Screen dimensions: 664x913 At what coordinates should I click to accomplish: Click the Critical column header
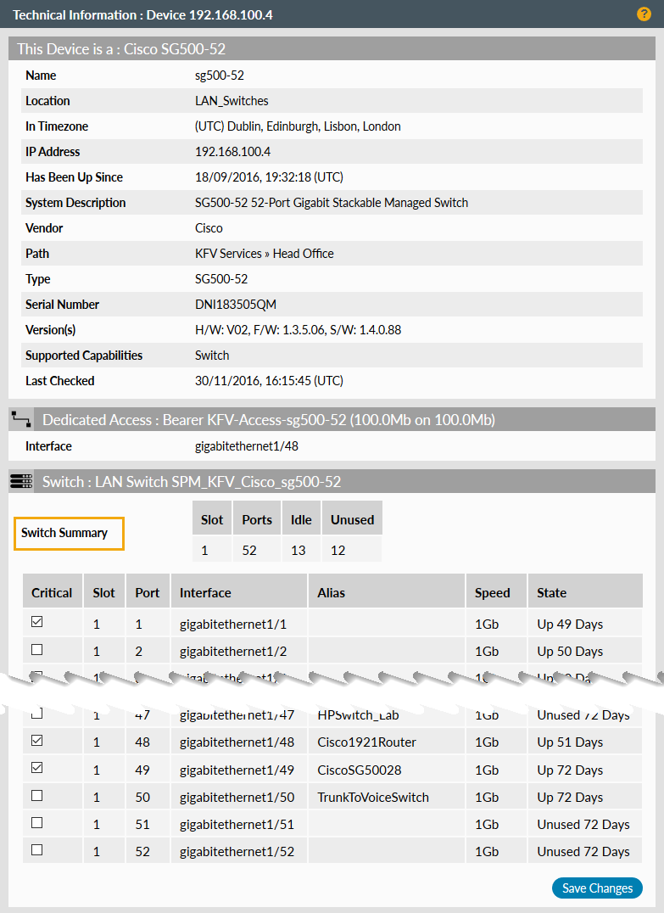52,592
